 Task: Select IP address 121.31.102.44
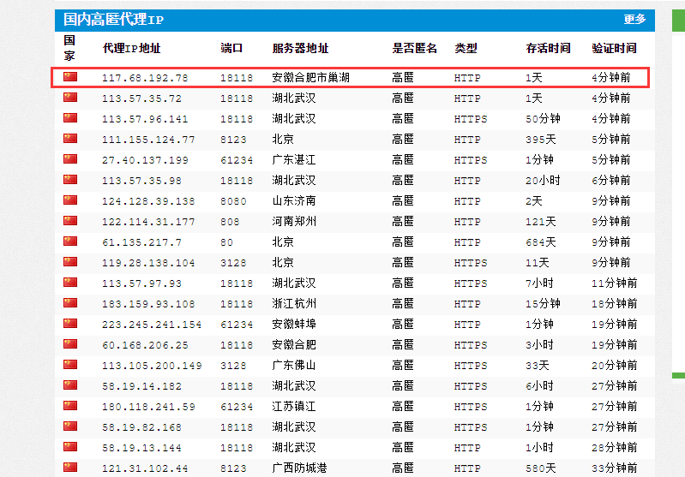145,468
